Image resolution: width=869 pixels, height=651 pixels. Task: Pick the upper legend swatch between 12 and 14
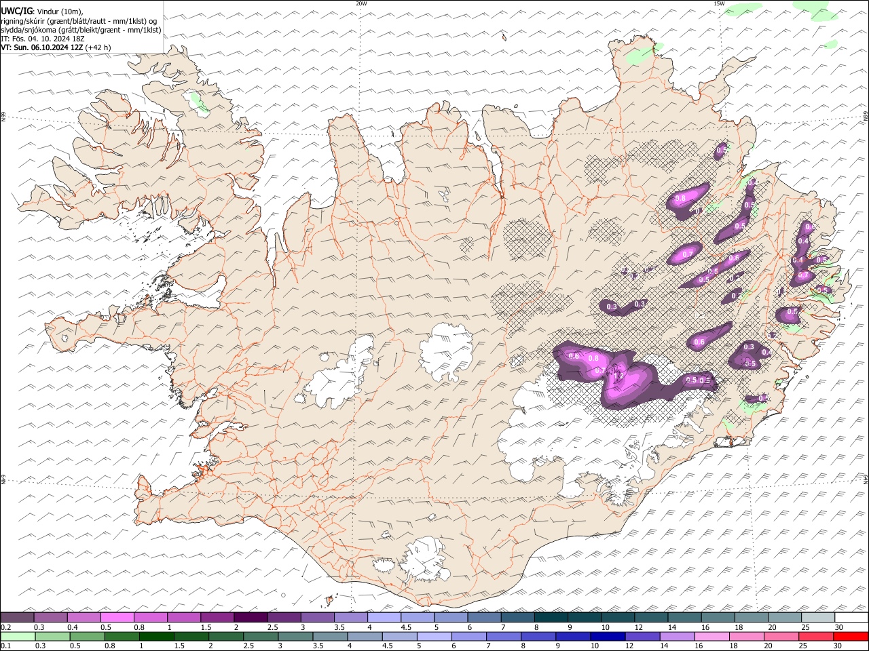coord(650,617)
